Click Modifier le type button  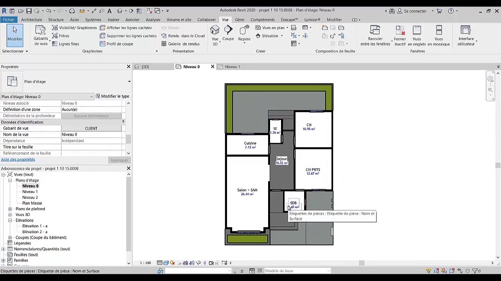[112, 96]
